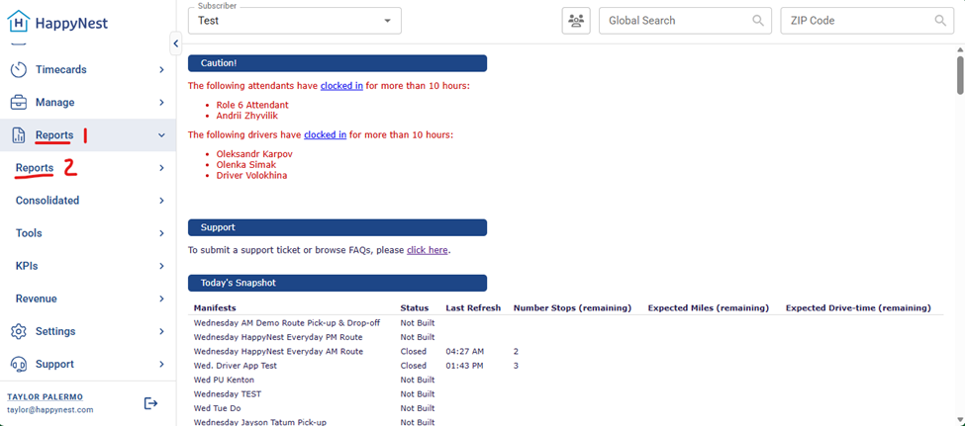Expand the KPIs submenu chevron
Viewport: 965px width, 426px height.
click(x=161, y=266)
